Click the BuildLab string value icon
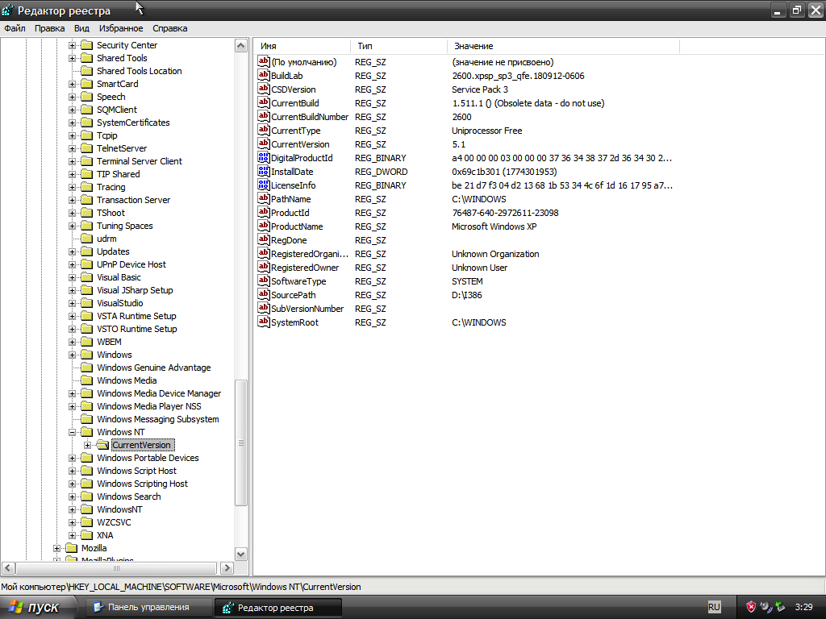Image resolution: width=826 pixels, height=619 pixels. [x=264, y=75]
